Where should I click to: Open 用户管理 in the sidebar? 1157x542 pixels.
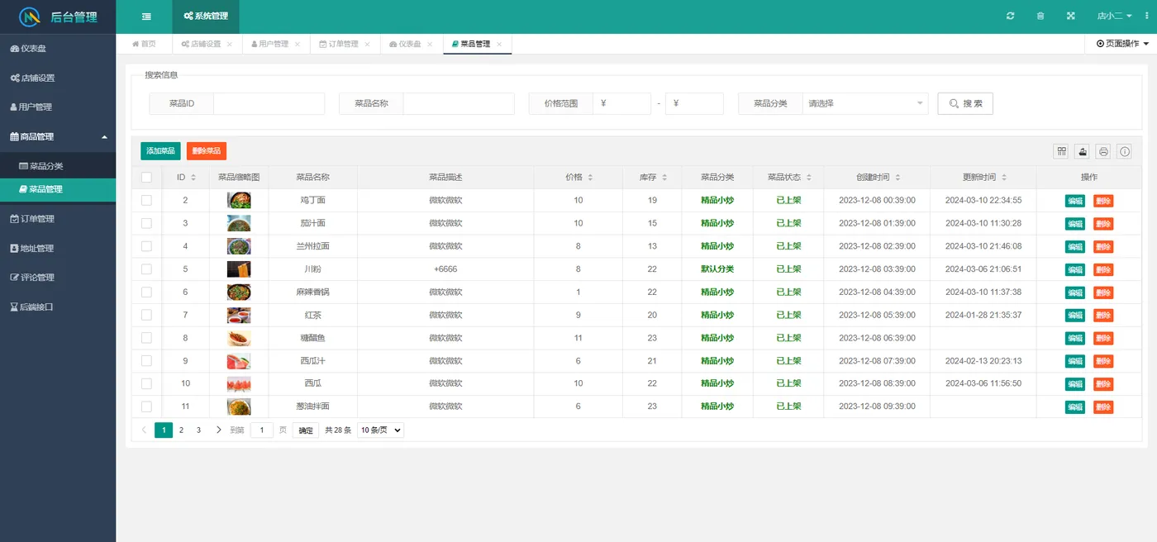pyautogui.click(x=58, y=107)
